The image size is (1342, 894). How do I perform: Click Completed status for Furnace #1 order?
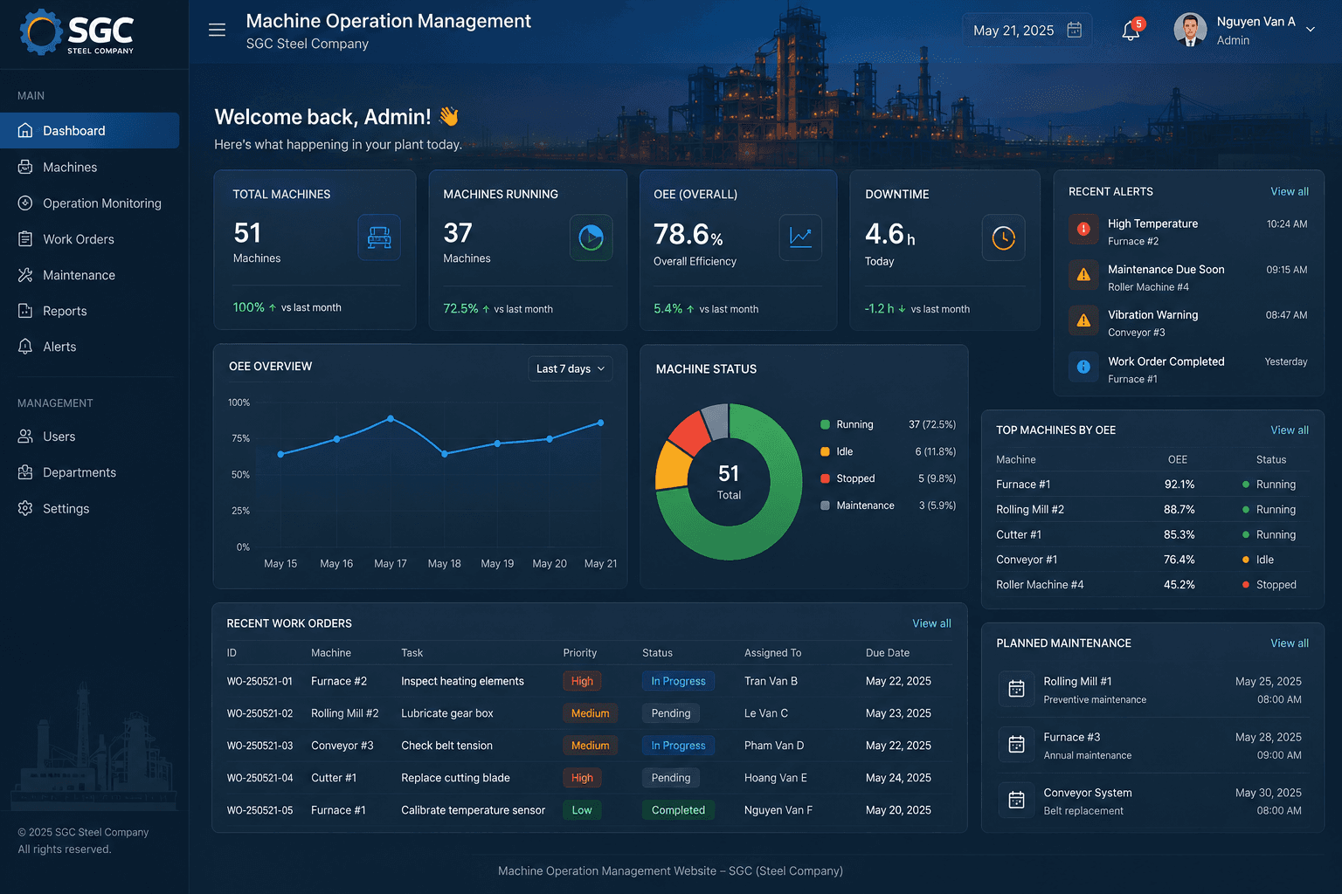[x=678, y=810]
